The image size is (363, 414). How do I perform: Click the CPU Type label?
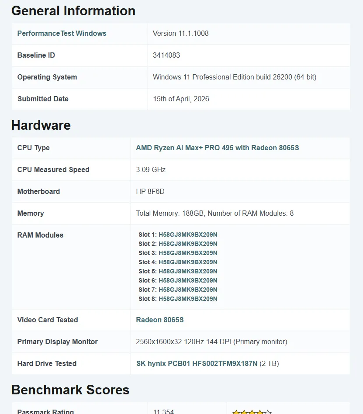(x=34, y=148)
